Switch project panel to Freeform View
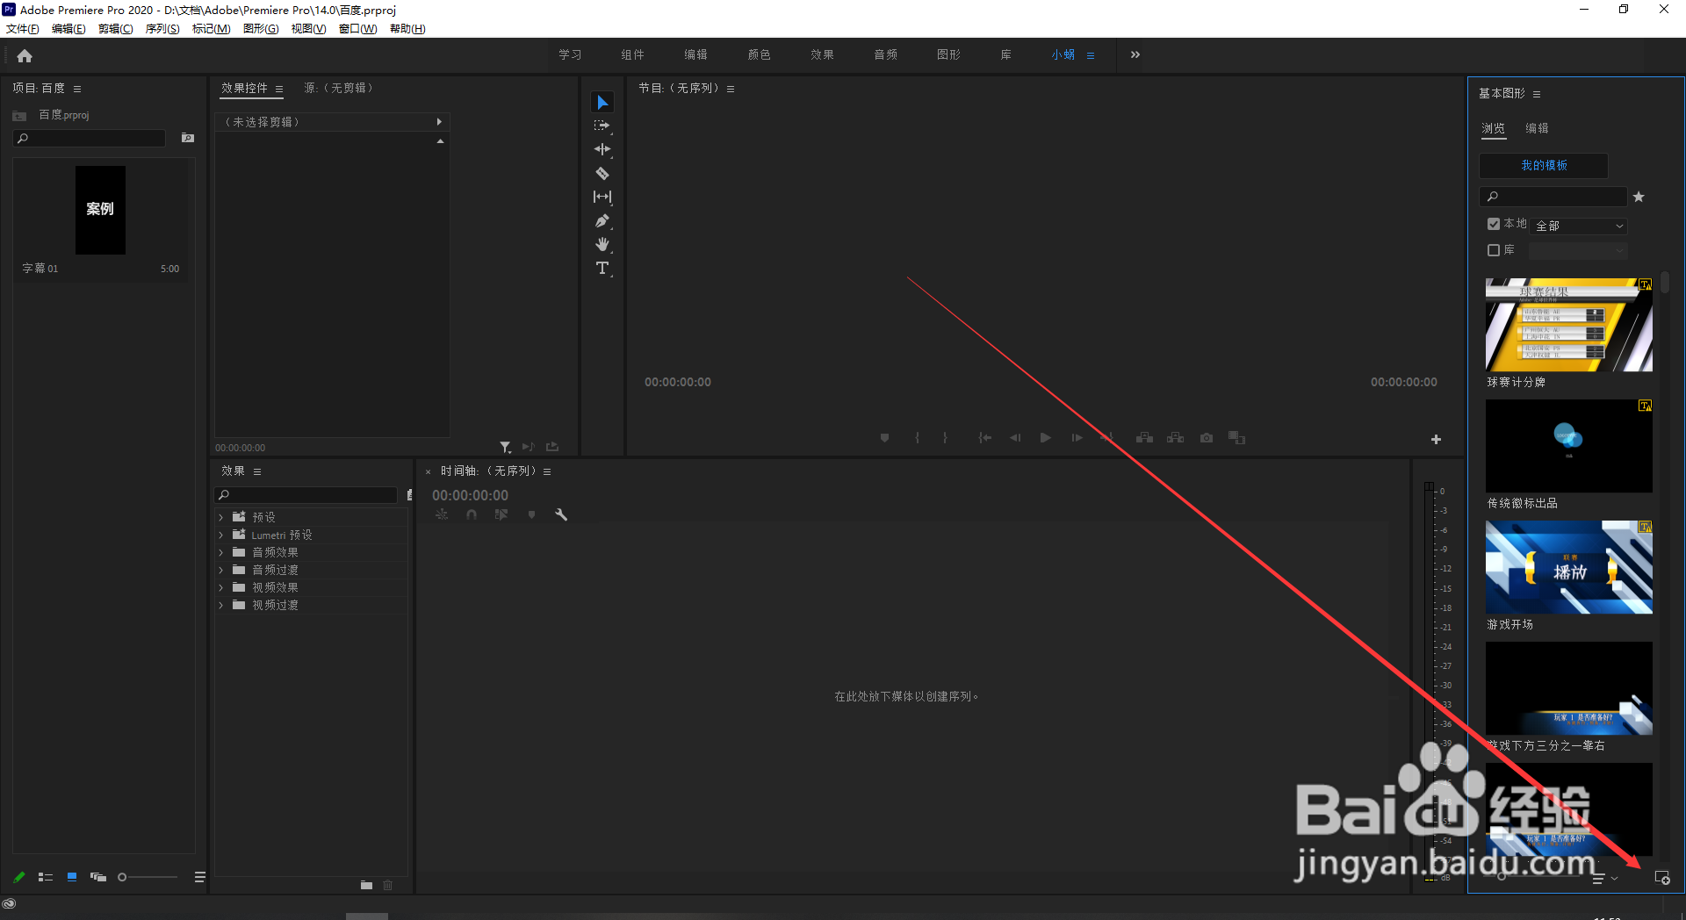 [x=98, y=877]
